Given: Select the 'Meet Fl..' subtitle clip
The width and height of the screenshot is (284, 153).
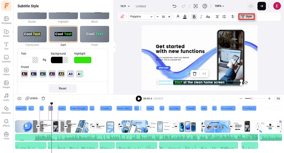Looking at the screenshot, I should click(x=21, y=108).
